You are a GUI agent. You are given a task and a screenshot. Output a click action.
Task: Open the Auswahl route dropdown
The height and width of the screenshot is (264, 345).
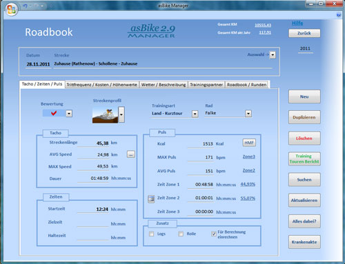(273, 55)
